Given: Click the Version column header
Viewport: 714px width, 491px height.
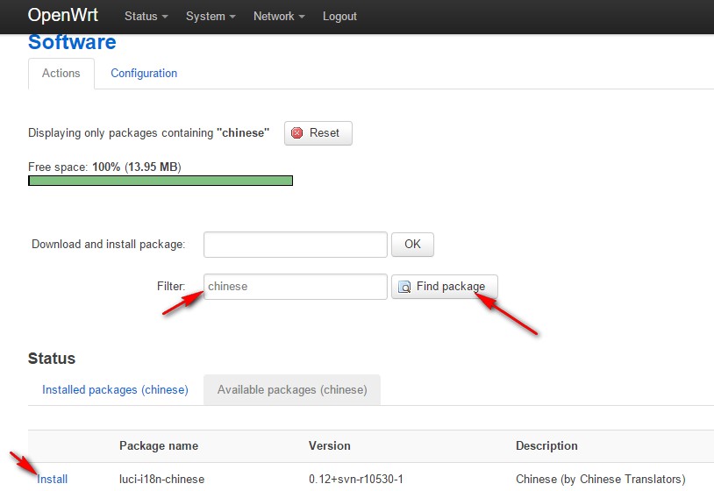Looking at the screenshot, I should coord(329,446).
